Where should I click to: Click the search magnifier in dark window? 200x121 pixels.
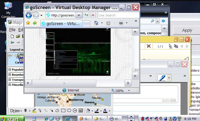click(152, 21)
